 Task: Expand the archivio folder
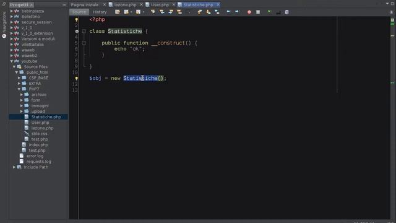pyautogui.click(x=22, y=95)
